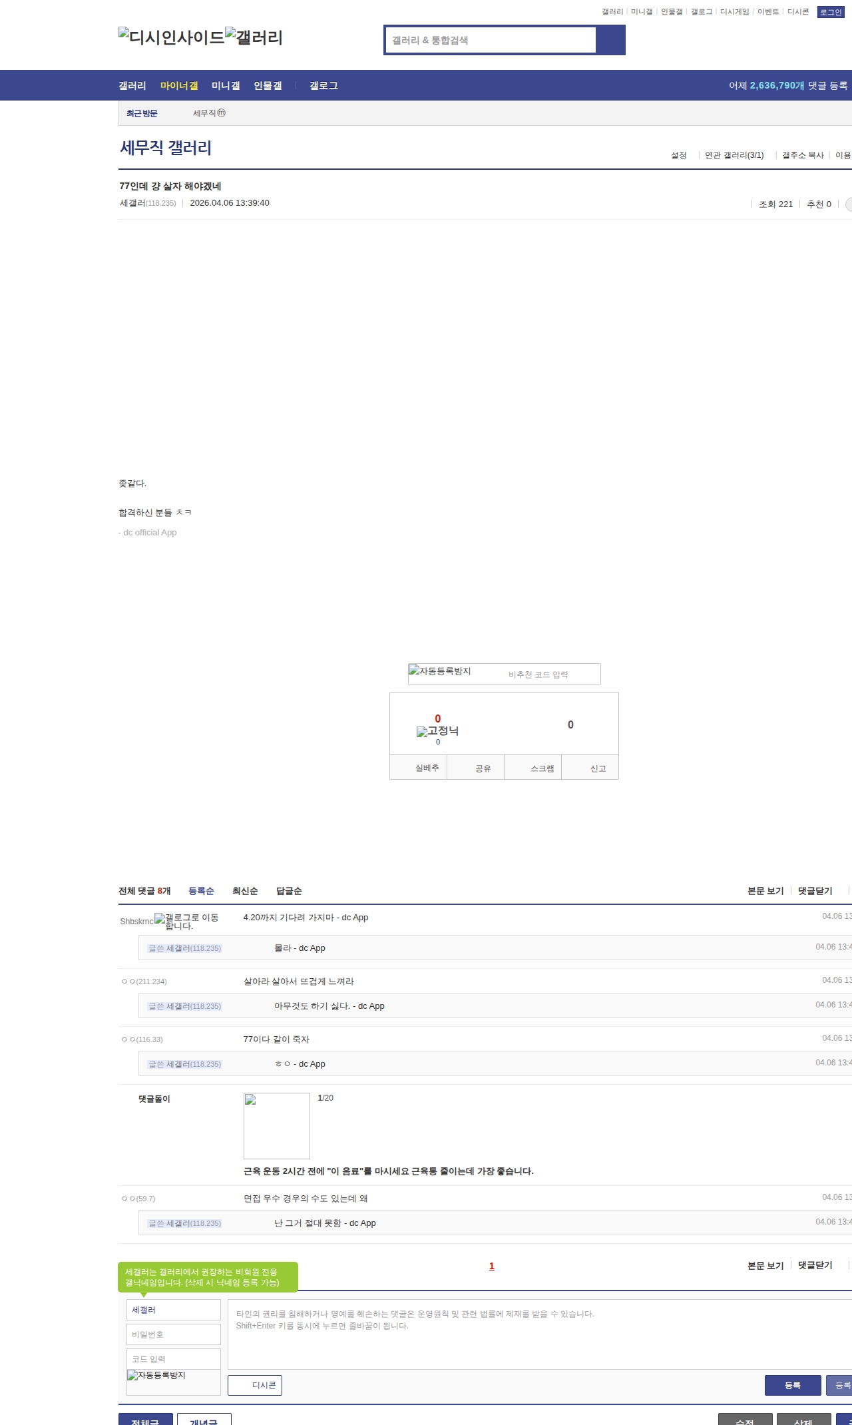
Task: Click comment page number 1
Action: [492, 1266]
